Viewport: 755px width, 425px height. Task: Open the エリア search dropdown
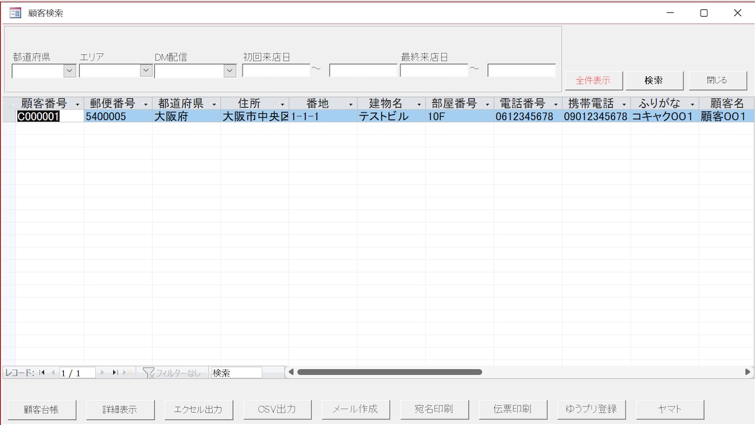[x=146, y=71]
